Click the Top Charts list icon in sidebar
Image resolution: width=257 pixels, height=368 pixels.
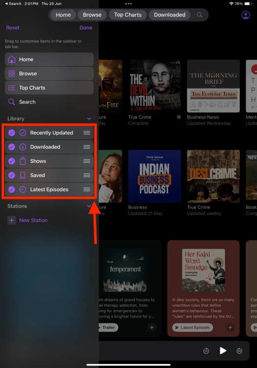coord(11,88)
